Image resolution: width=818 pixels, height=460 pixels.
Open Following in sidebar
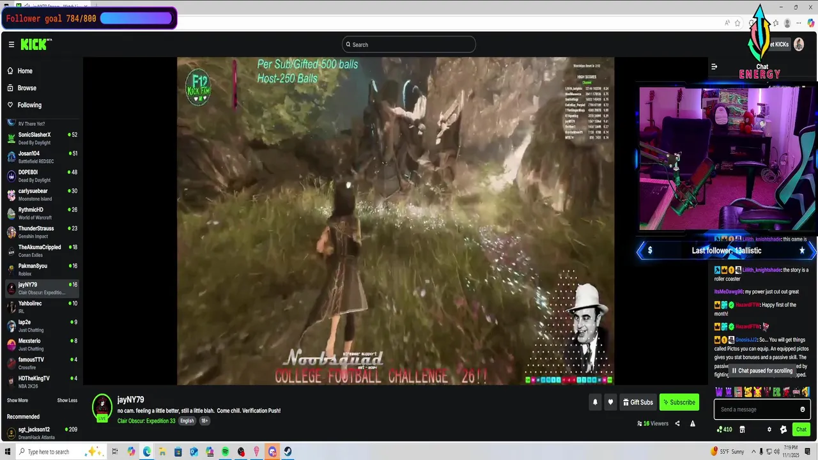coord(29,105)
